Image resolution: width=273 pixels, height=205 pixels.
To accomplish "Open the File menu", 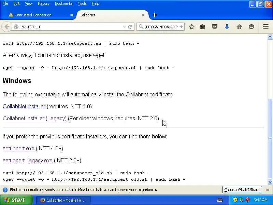I will point(5,3).
